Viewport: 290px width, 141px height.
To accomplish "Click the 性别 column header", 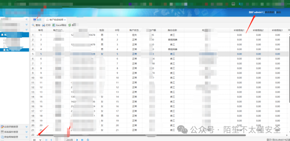I will (x=102, y=30).
